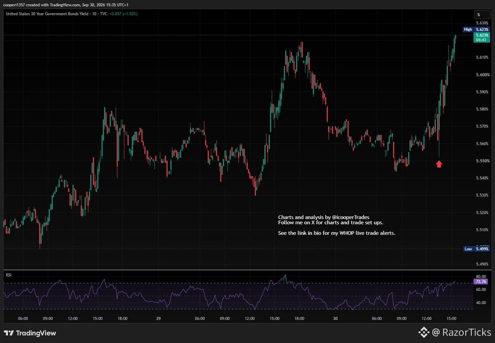Click the TradingView logo icon

[x=9, y=333]
